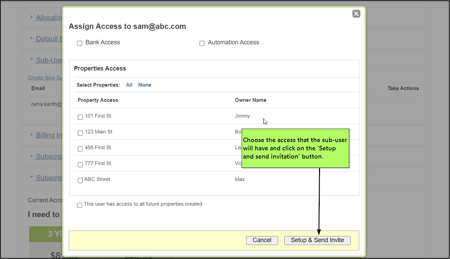The width and height of the screenshot is (450, 259).
Task: Enable the Bank Access checkbox
Action: pos(80,43)
